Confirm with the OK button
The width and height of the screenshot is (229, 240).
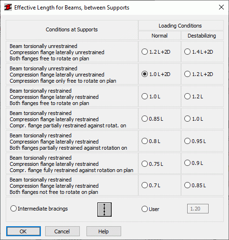coord(23,231)
